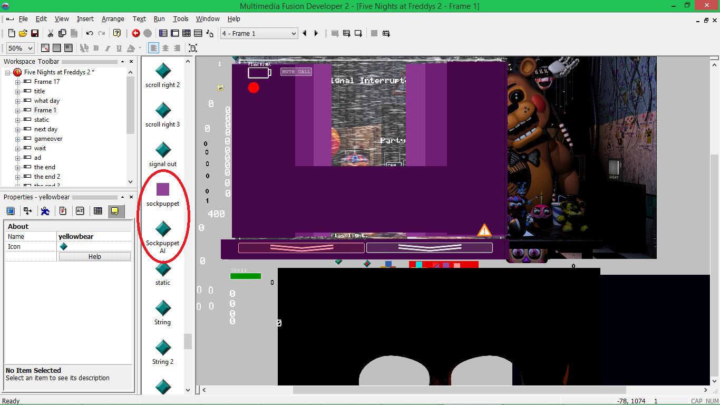
Task: Cut selection using the scissors icon
Action: (x=51, y=33)
